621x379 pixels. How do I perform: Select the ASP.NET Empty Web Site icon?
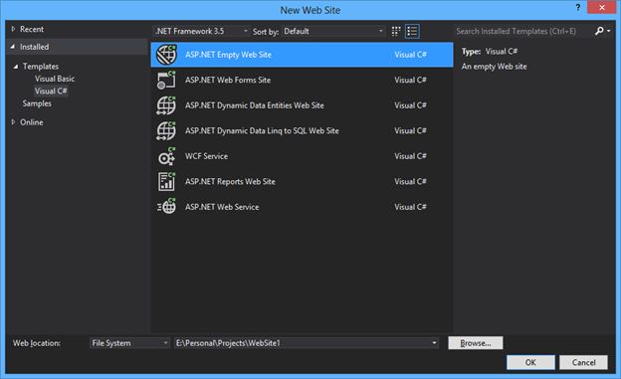166,55
